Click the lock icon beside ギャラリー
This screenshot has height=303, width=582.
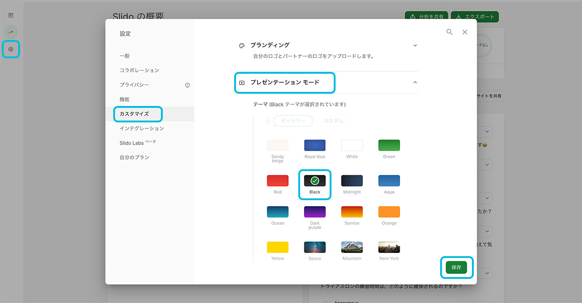pyautogui.click(x=268, y=121)
